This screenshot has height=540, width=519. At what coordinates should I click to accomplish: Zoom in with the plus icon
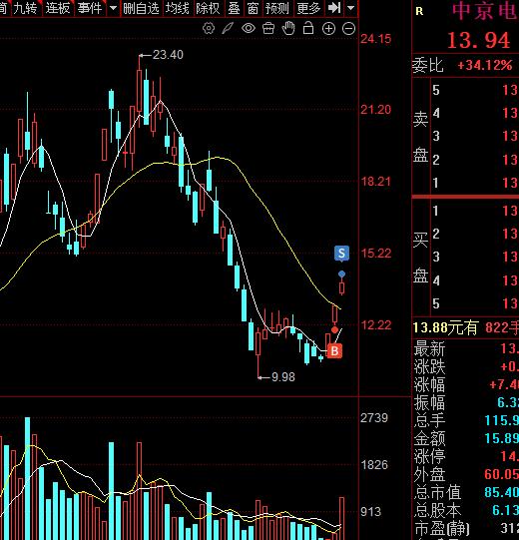[x=328, y=28]
